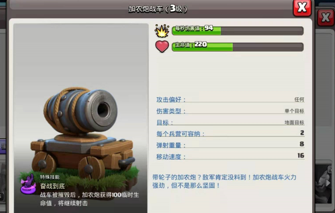
Task: Select the 目标 地面目标 row
Action: [x=230, y=122]
